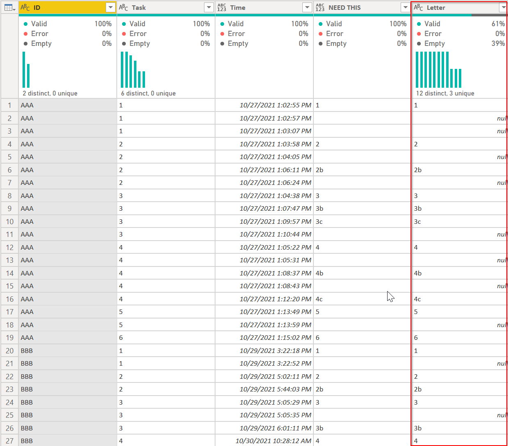The width and height of the screenshot is (508, 446).
Task: Select ID cell 'AAA' in row 1
Action: tap(68, 105)
